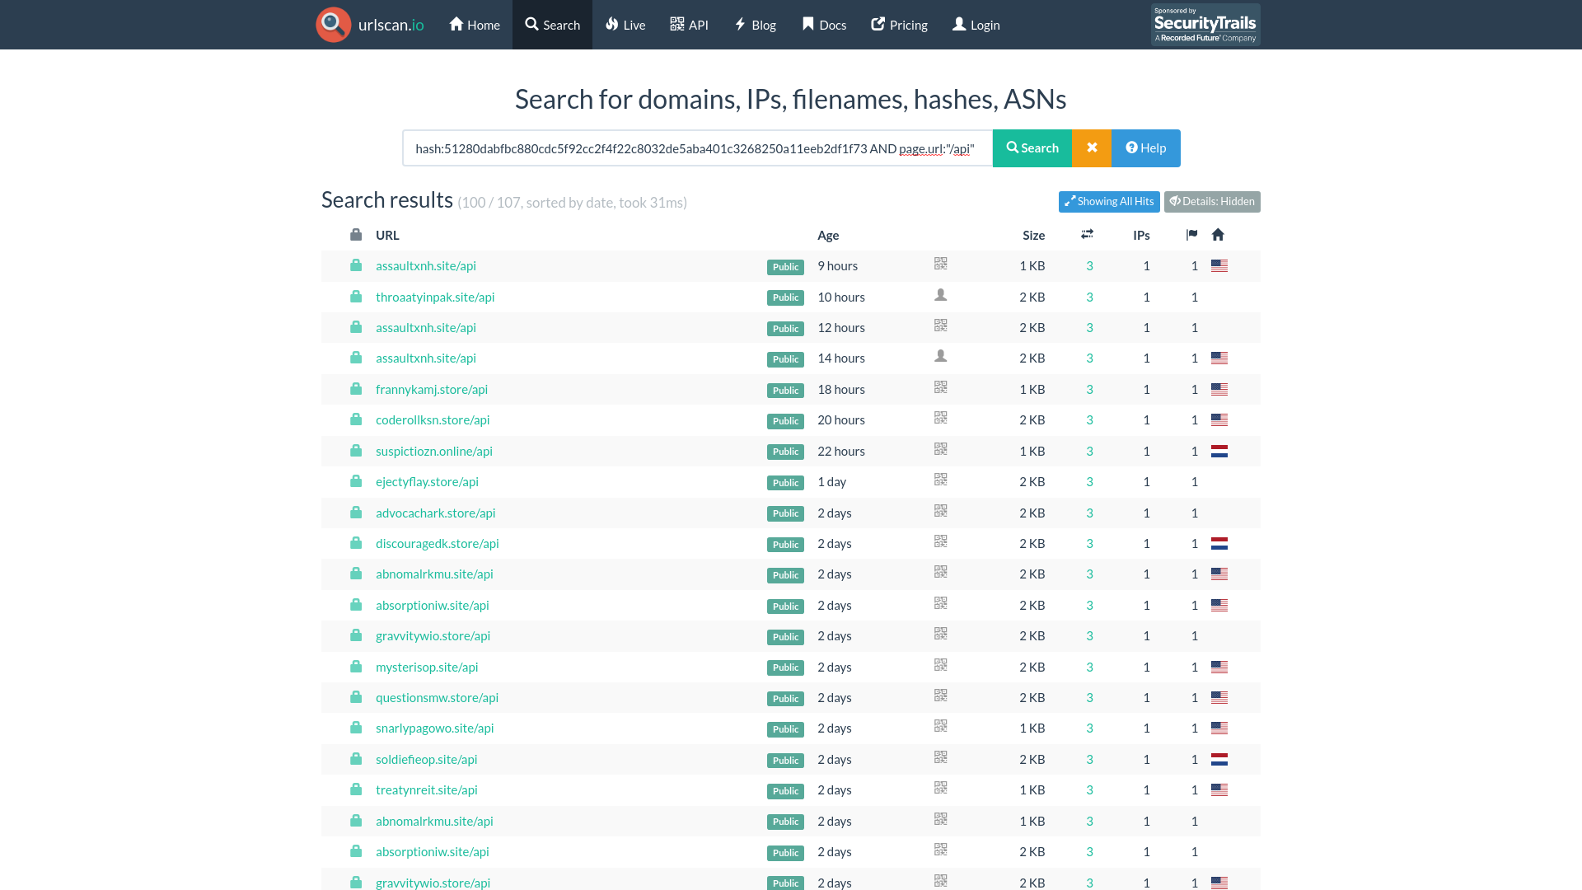
Task: Select the flag column header icon
Action: tap(1192, 235)
